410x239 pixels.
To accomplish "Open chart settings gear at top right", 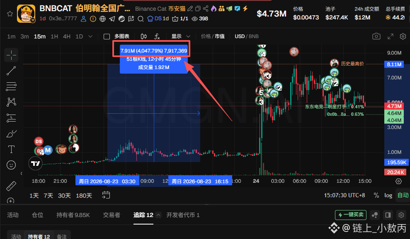I will [x=403, y=36].
